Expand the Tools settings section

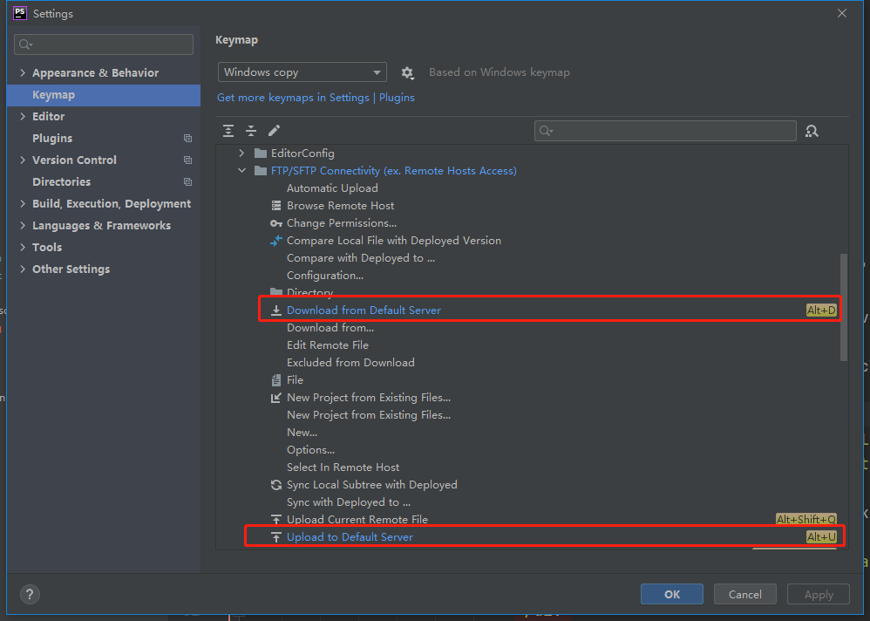coord(23,247)
